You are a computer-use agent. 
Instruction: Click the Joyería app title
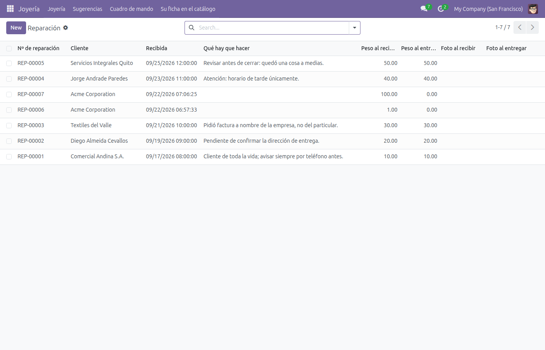[x=29, y=9]
